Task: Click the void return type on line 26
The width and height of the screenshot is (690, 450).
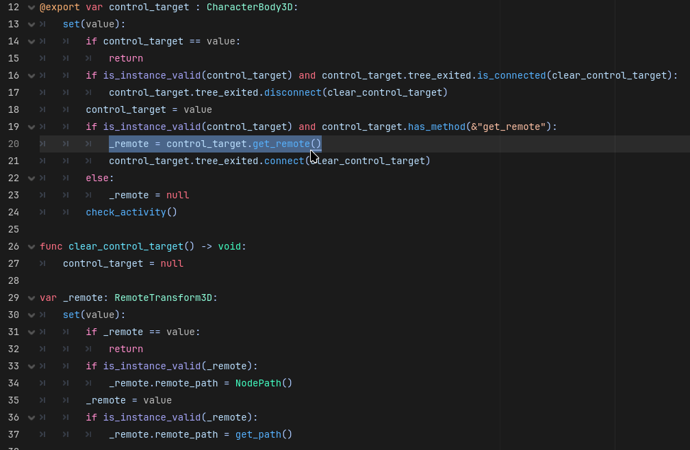Action: (x=230, y=246)
